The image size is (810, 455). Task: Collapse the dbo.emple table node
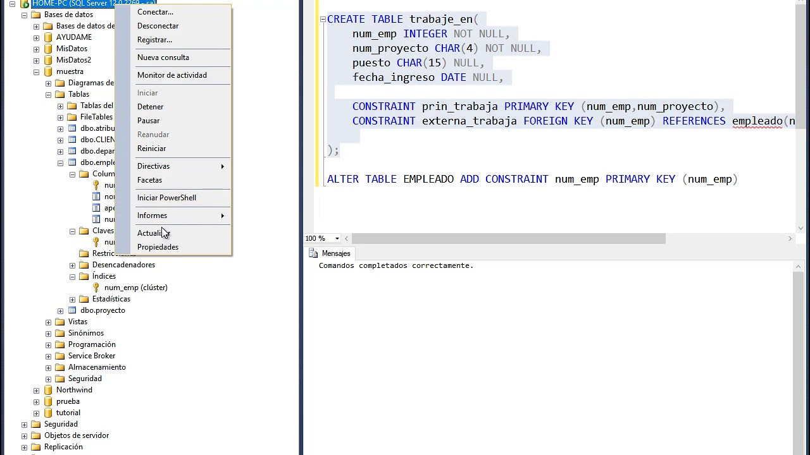pos(60,162)
